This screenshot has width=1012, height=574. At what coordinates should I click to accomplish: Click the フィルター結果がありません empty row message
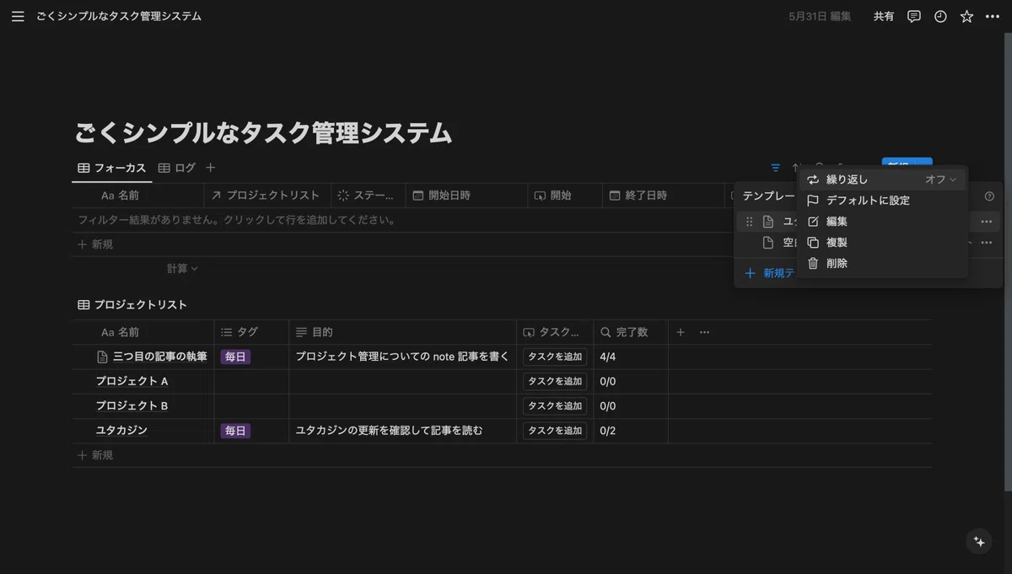tap(237, 220)
